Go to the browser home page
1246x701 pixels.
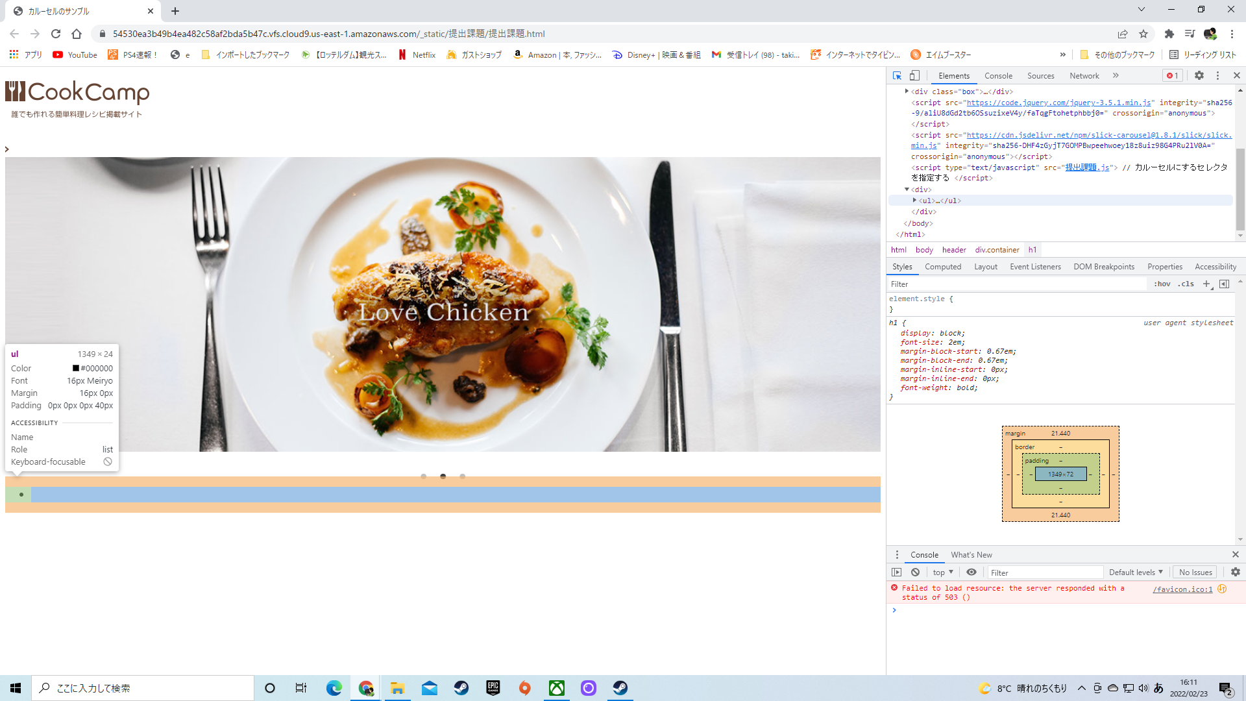tap(77, 34)
